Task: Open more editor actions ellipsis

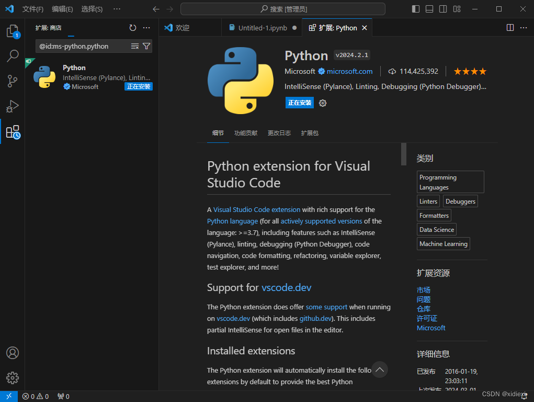Action: [x=524, y=28]
